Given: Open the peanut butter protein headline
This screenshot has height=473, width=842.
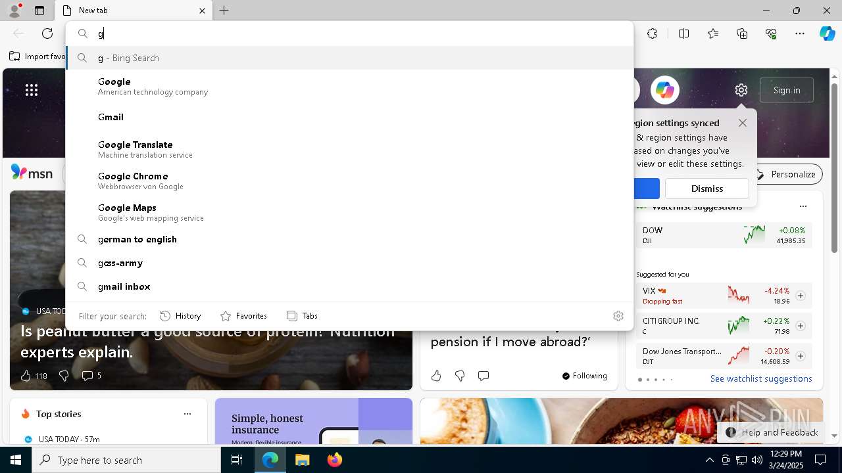Looking at the screenshot, I should coord(208,342).
